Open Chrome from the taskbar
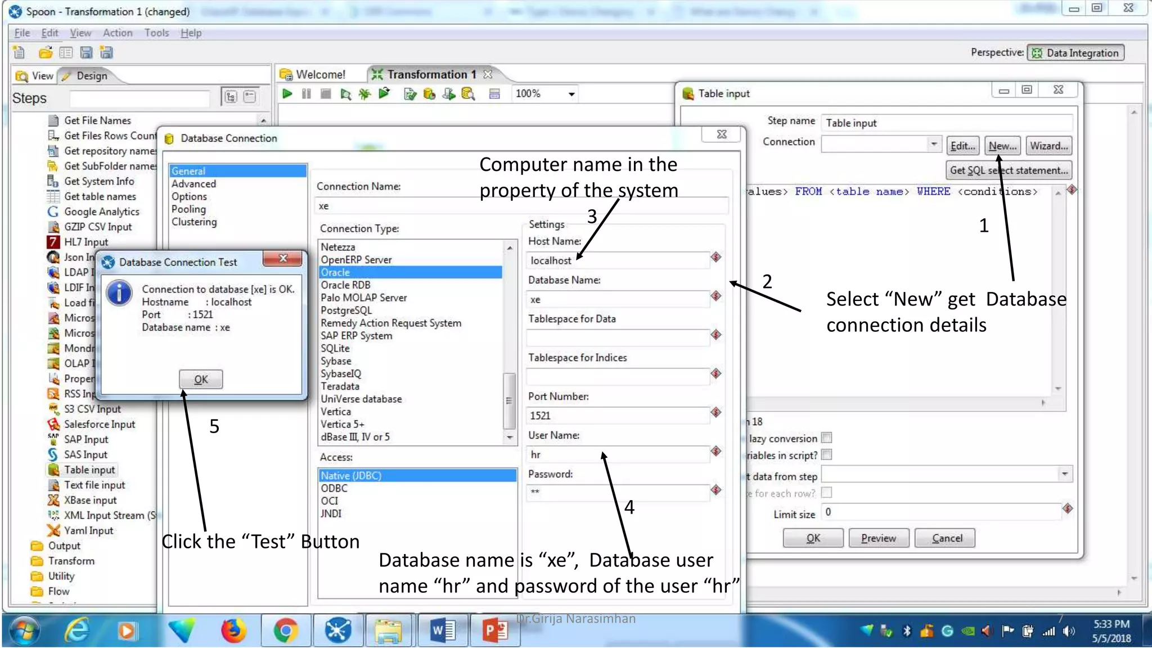The width and height of the screenshot is (1152, 648). pyautogui.click(x=285, y=630)
